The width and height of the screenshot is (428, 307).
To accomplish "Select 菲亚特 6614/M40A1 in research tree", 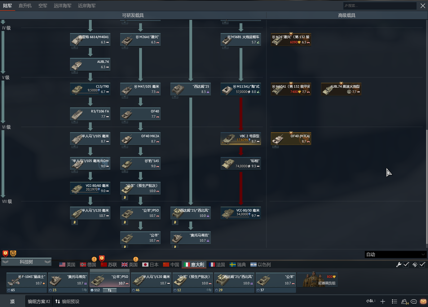I will pyautogui.click(x=90, y=40).
